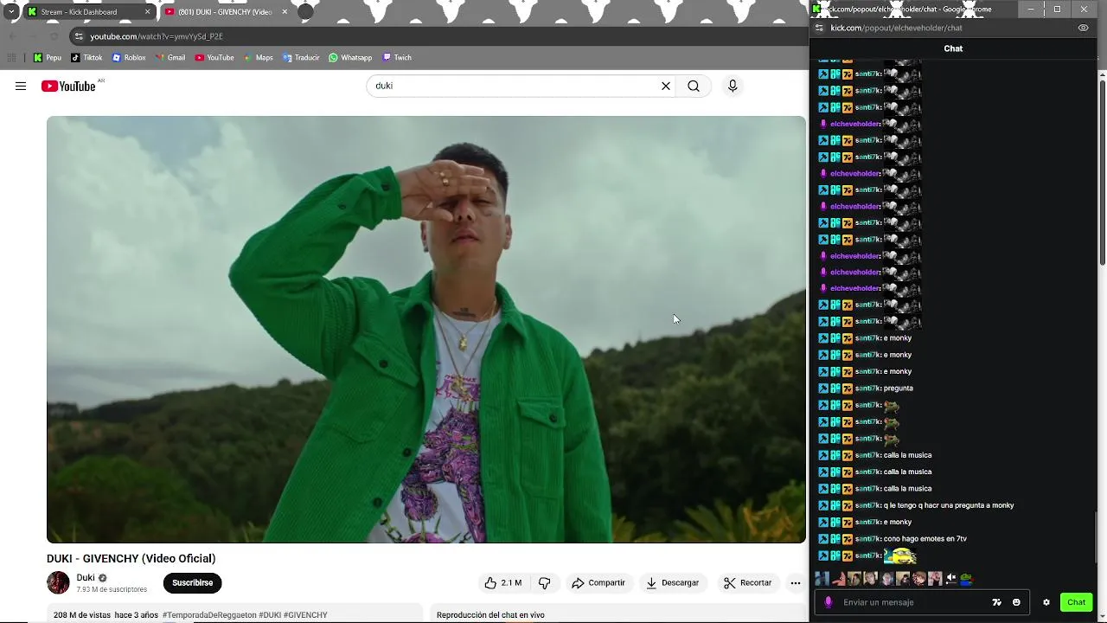Screen dimensions: 1107x623
Task: Start voice search with the microphone icon
Action: coord(733,86)
